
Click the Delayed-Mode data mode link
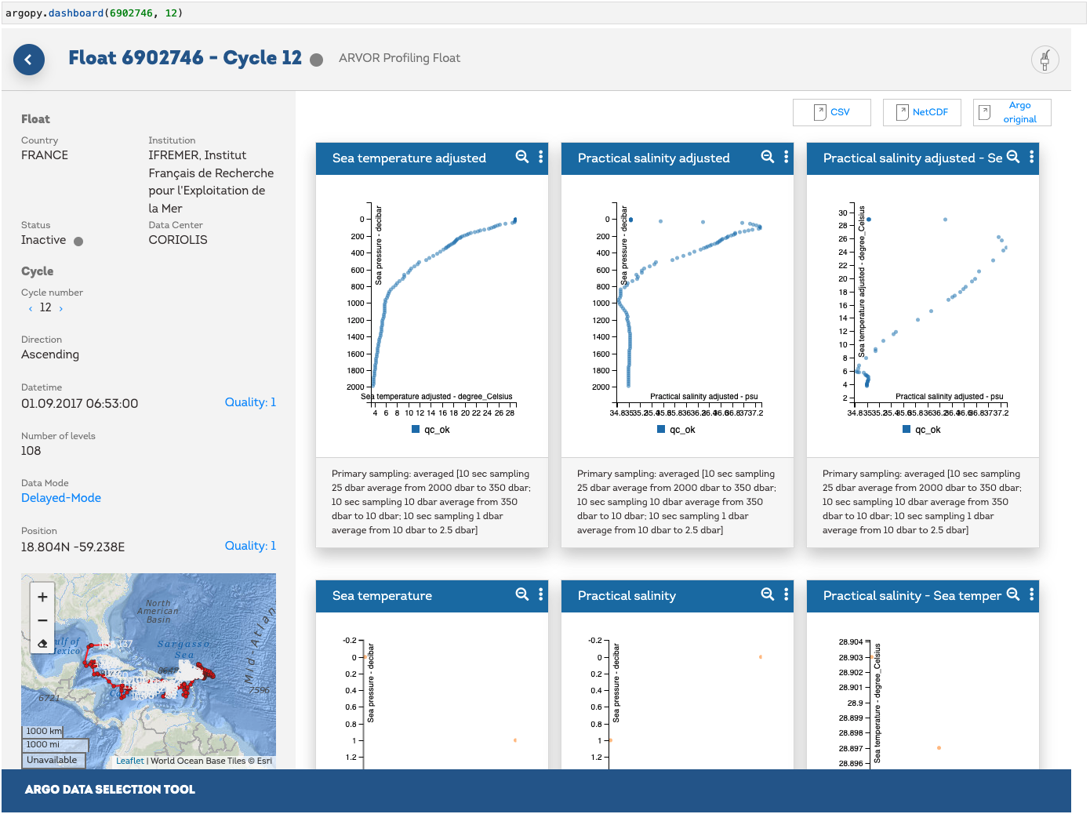coord(61,498)
